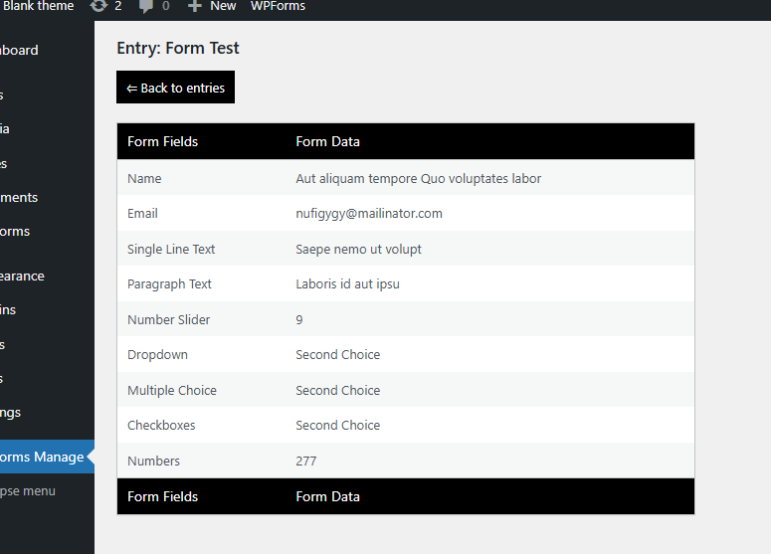The image size is (771, 554).
Task: Open the comments bubble icon
Action: (x=146, y=6)
